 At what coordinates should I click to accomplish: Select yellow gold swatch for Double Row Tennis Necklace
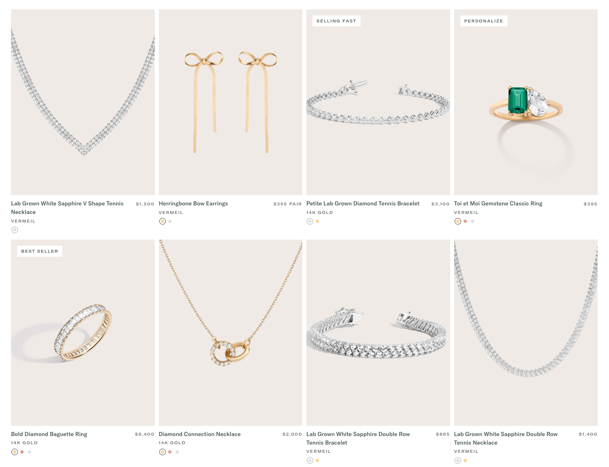(x=465, y=460)
